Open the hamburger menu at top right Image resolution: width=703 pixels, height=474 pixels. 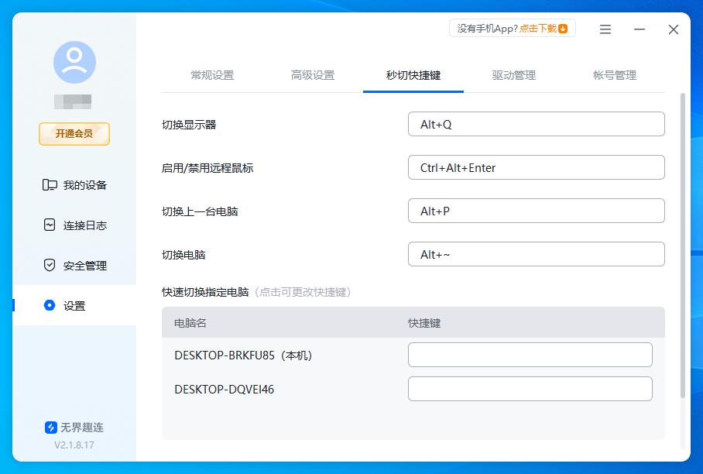pos(605,29)
